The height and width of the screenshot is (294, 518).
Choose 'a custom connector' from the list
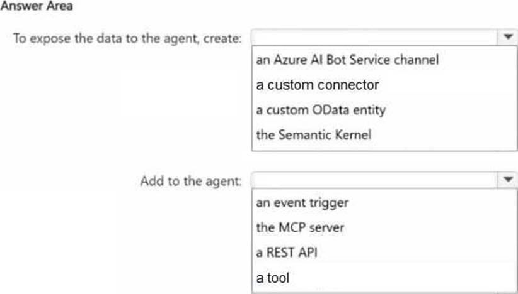[318, 85]
